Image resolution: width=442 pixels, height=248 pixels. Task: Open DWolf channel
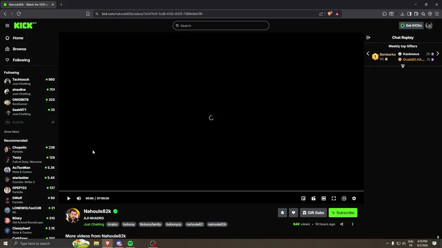click(x=29, y=200)
